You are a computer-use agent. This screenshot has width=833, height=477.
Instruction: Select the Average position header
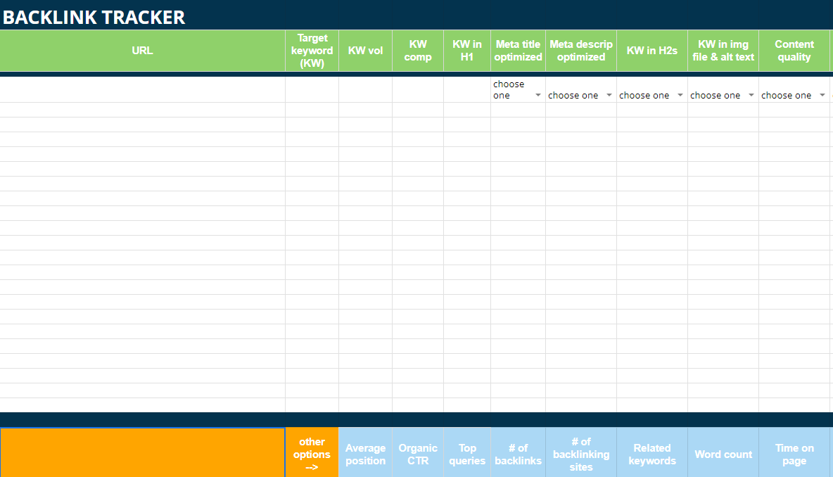(x=365, y=452)
